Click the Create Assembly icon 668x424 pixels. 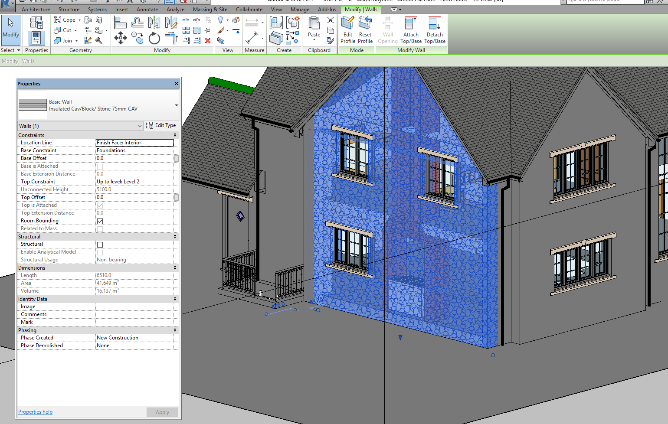[x=276, y=22]
